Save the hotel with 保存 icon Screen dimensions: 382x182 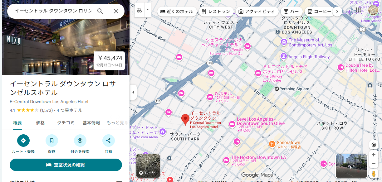pyautogui.click(x=51, y=141)
